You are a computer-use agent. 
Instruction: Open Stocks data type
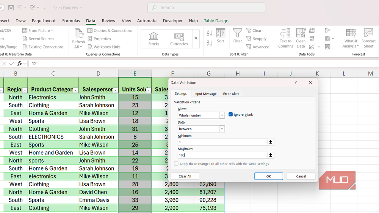(154, 39)
